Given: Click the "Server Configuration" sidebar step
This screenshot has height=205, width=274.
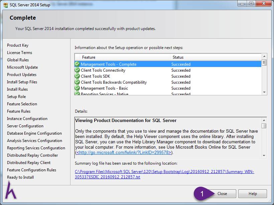Looking at the screenshot, I should [25, 126].
